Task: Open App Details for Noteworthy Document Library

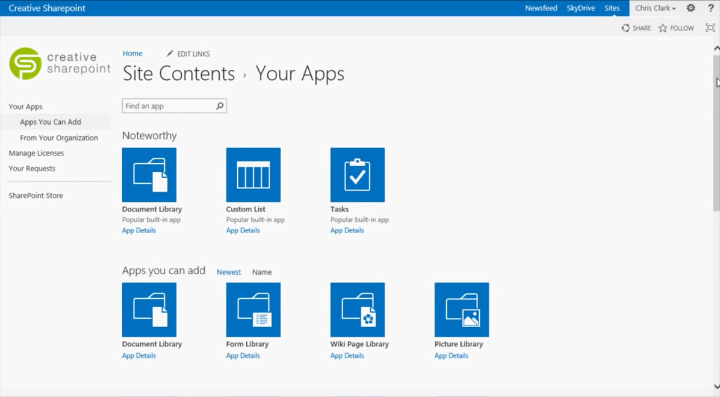Action: pyautogui.click(x=138, y=230)
